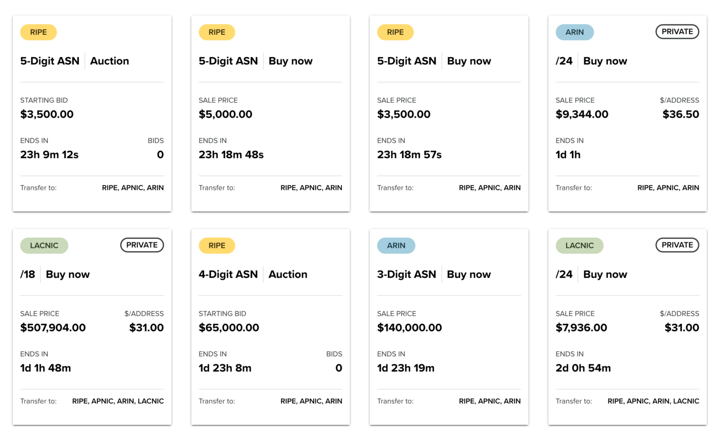Click the RIPE badge on the 5-Digit ASN Auction card

(x=38, y=32)
